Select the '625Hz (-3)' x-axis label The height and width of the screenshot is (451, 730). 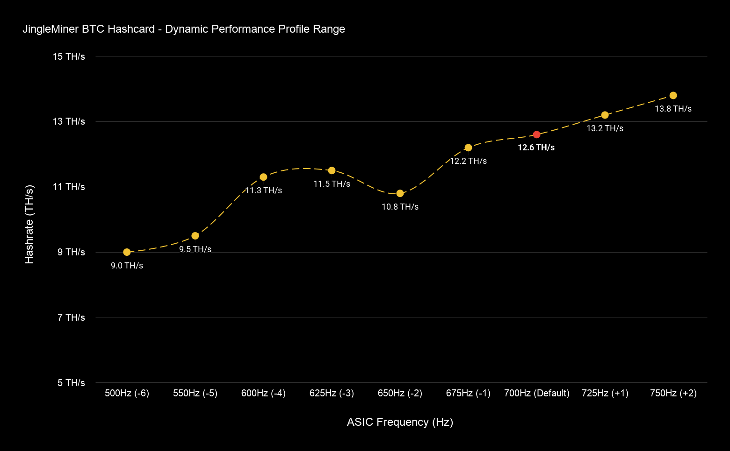coord(332,393)
